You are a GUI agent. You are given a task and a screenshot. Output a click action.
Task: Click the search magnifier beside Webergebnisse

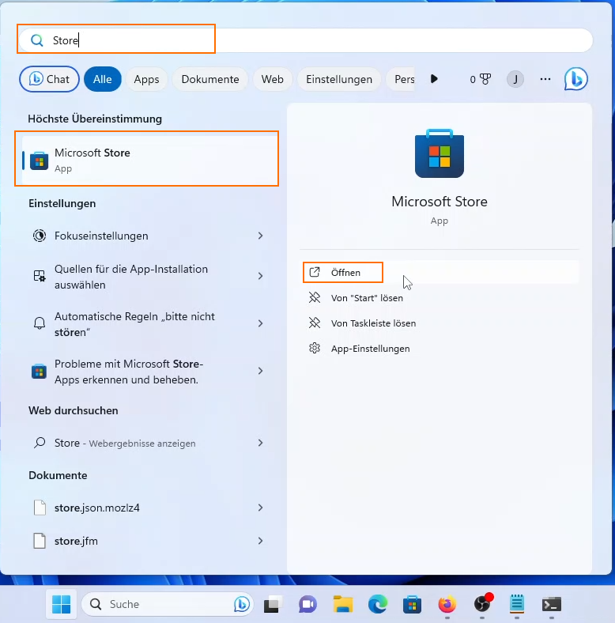coord(40,442)
